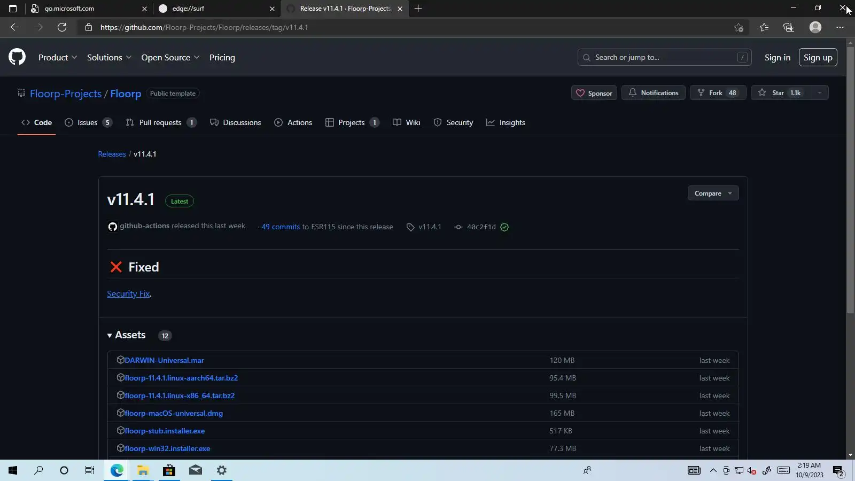
Task: Click the Sponsor button
Action: [x=594, y=93]
